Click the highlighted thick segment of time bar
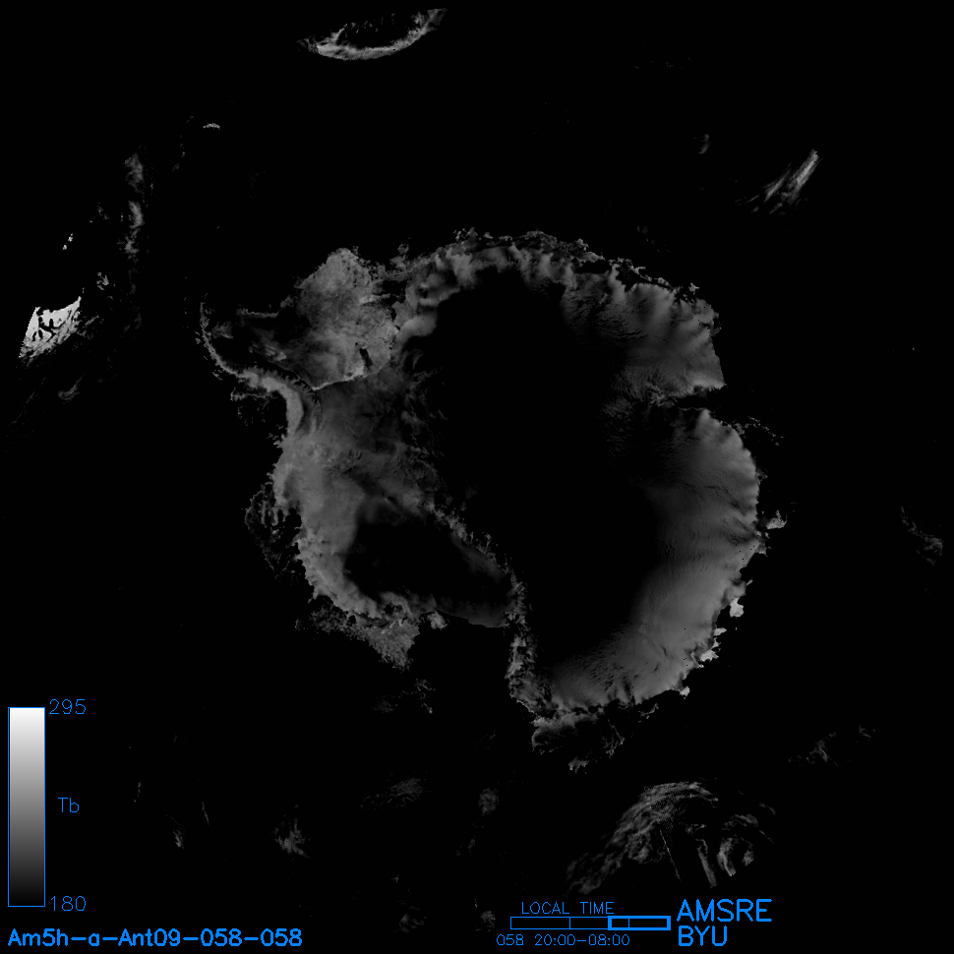 (x=638, y=923)
